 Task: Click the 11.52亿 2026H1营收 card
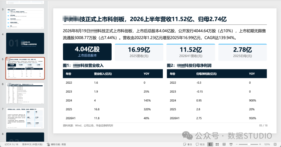pyautogui.click(x=191, y=52)
